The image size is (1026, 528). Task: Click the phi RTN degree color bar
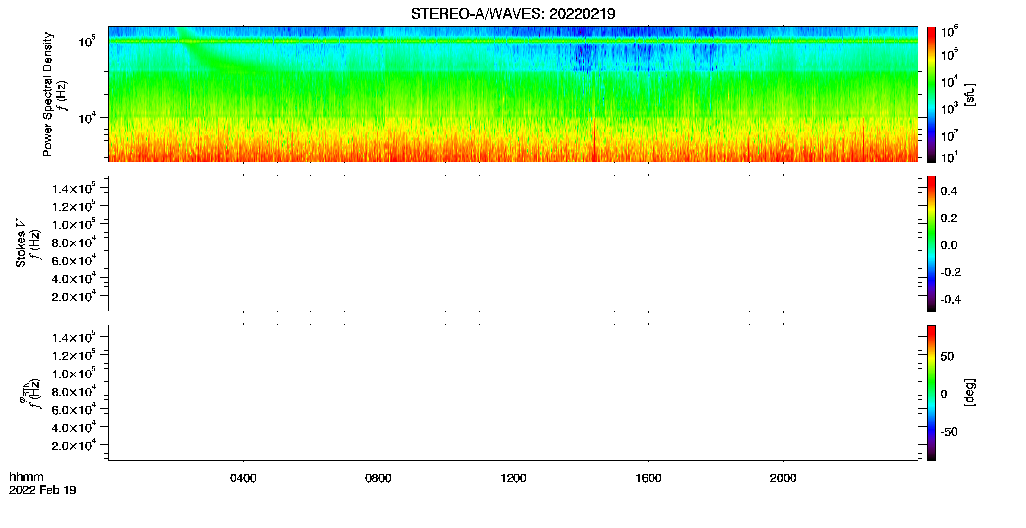[932, 393]
